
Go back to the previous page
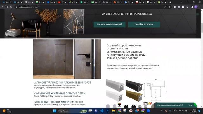pyautogui.click(x=3, y=7)
